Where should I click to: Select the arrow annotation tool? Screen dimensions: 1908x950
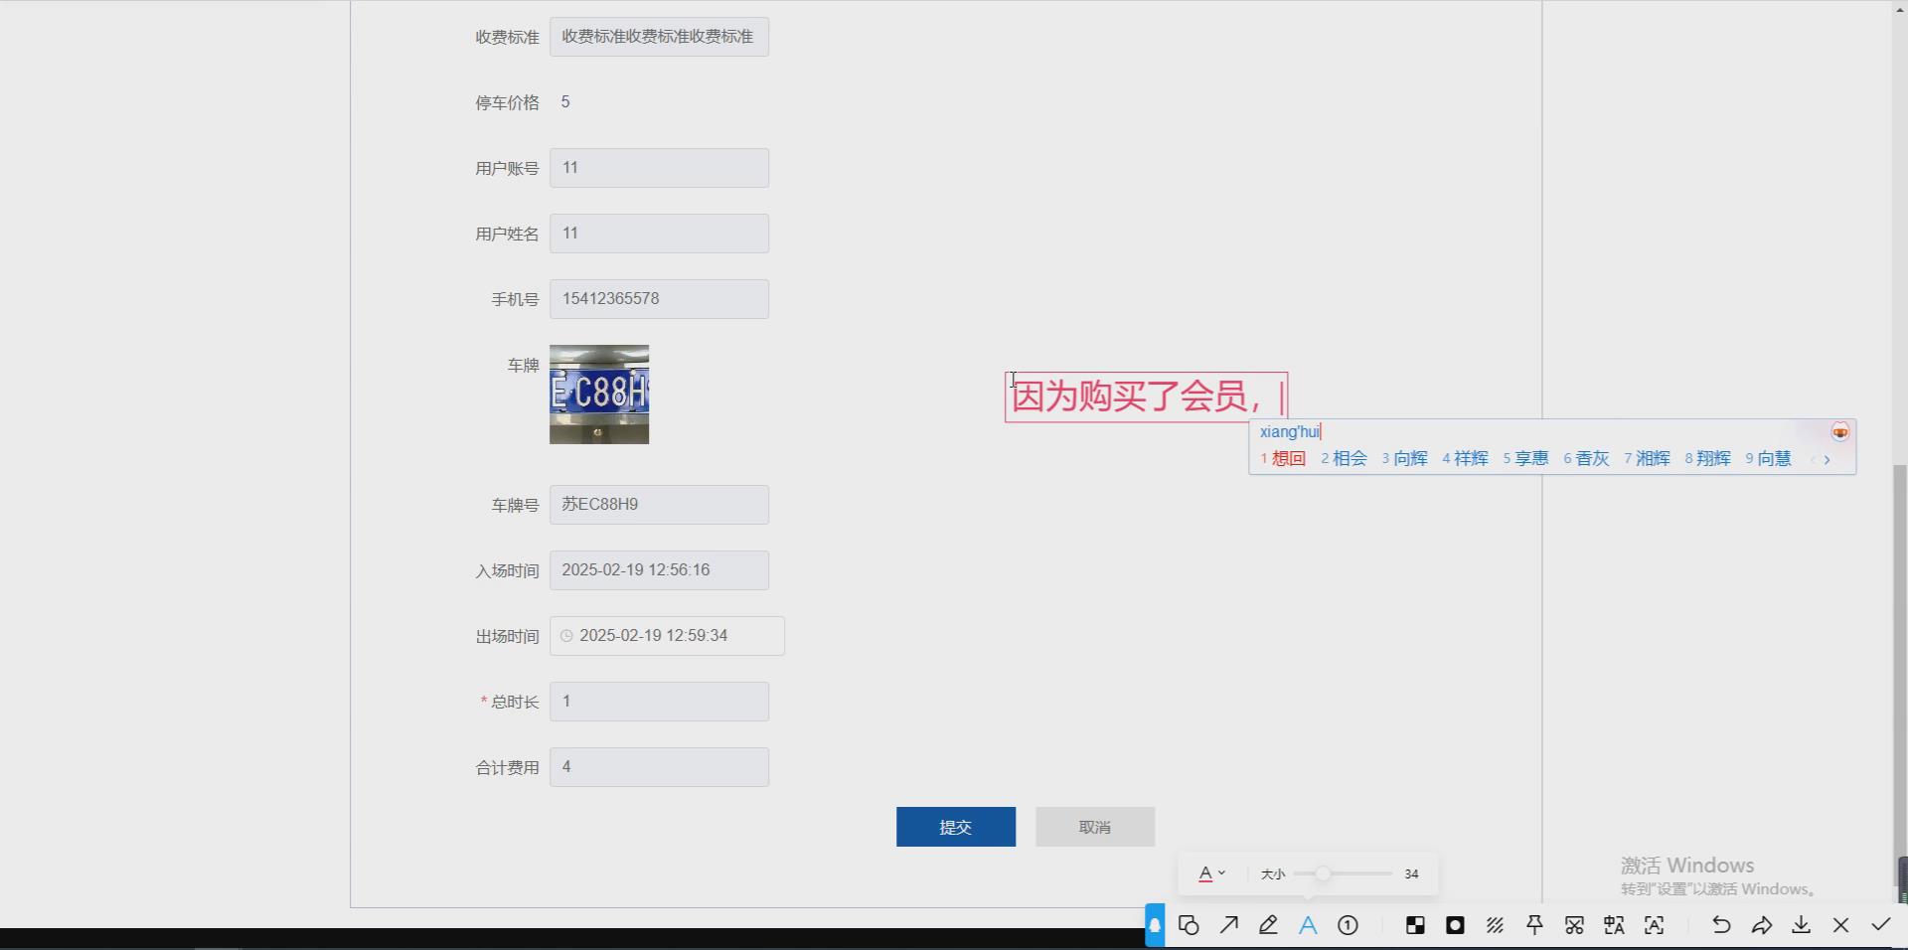(x=1228, y=925)
